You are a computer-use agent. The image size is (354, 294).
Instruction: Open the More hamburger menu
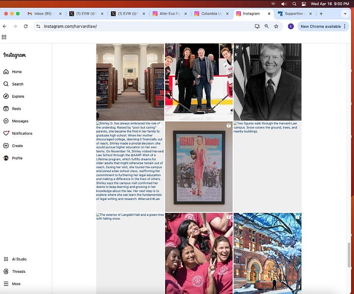(x=6, y=284)
